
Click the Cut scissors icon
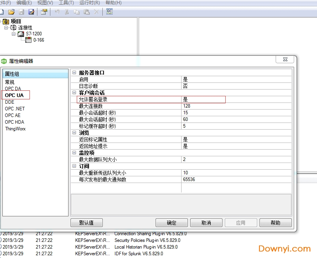click(67, 12)
